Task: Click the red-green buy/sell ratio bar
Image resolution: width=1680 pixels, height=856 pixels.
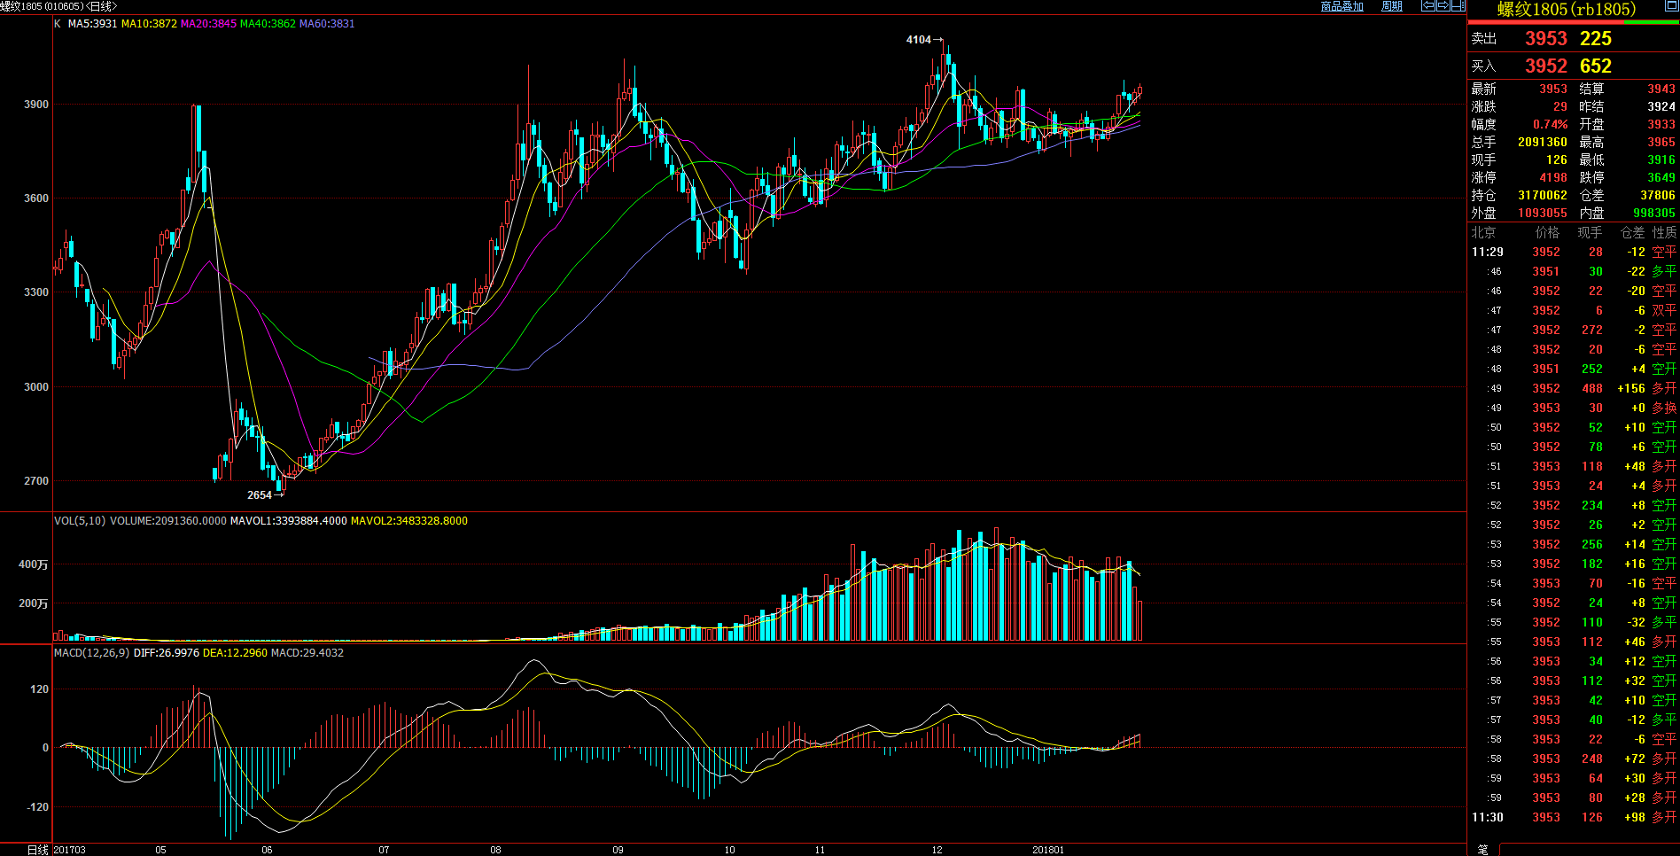Action: pyautogui.click(x=1573, y=23)
